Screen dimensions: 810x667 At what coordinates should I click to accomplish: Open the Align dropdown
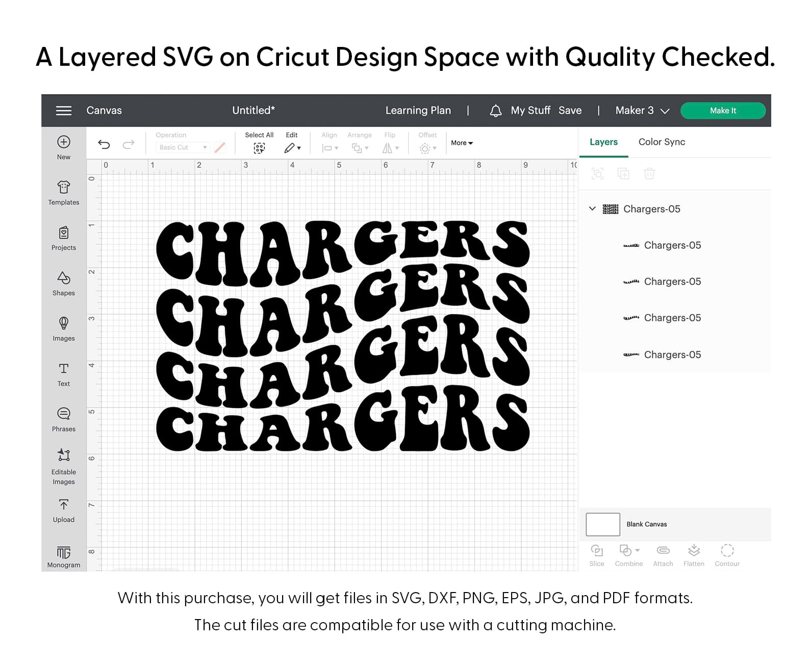pyautogui.click(x=330, y=148)
